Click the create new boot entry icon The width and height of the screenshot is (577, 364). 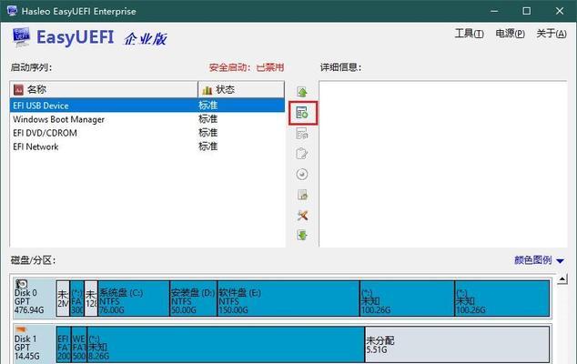click(302, 113)
